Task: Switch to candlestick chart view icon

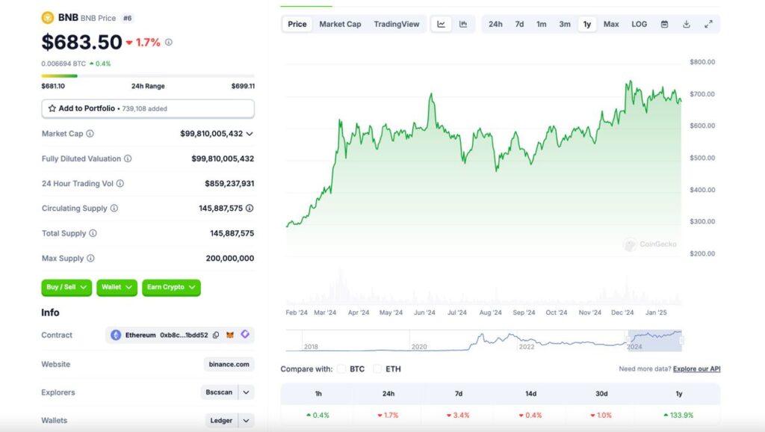Action: (x=463, y=24)
